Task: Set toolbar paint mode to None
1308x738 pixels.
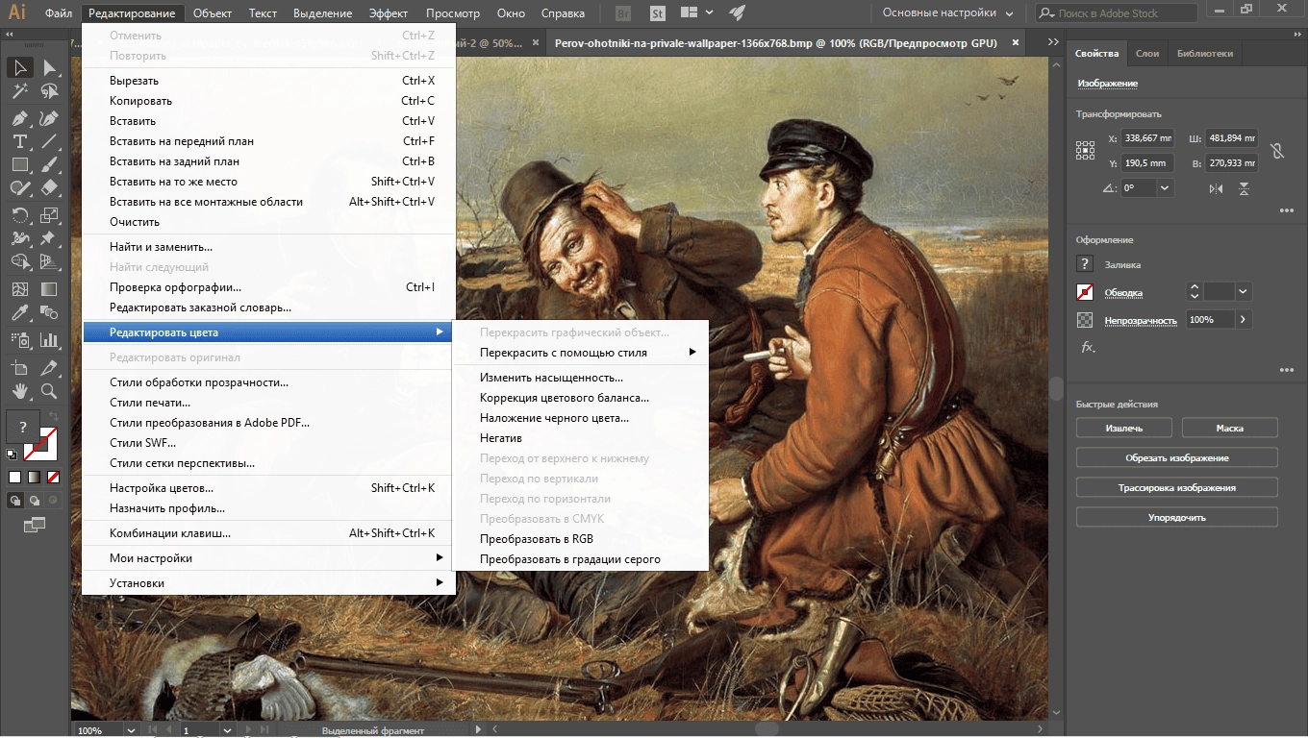Action: coord(53,477)
